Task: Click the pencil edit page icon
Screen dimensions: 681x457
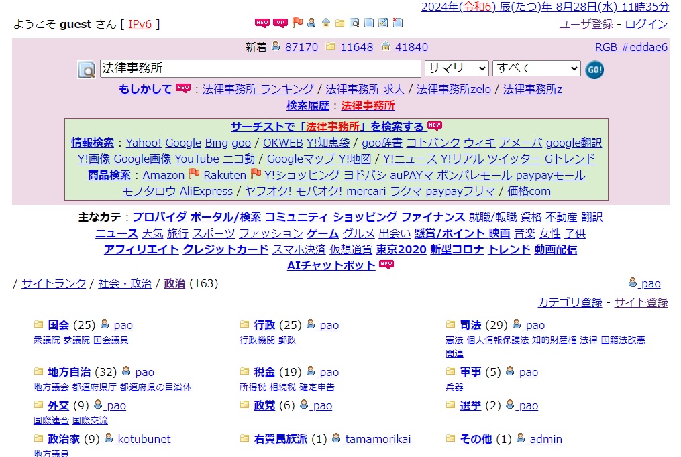Action: (x=383, y=23)
